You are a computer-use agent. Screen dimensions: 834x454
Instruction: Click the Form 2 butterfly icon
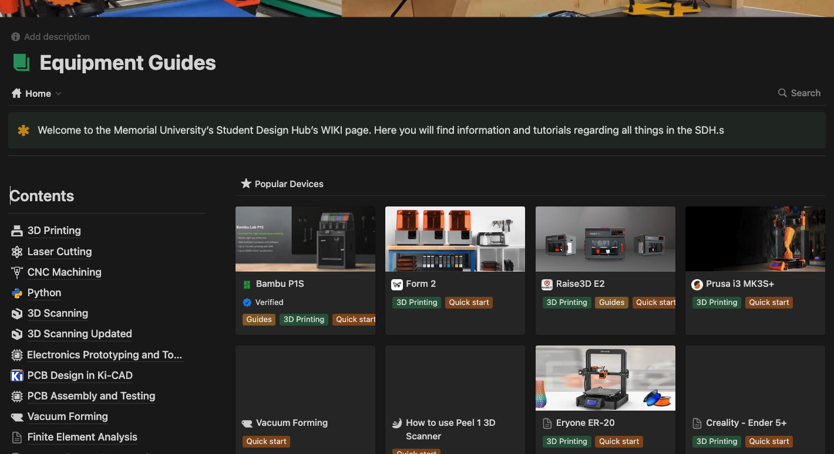[x=397, y=284]
